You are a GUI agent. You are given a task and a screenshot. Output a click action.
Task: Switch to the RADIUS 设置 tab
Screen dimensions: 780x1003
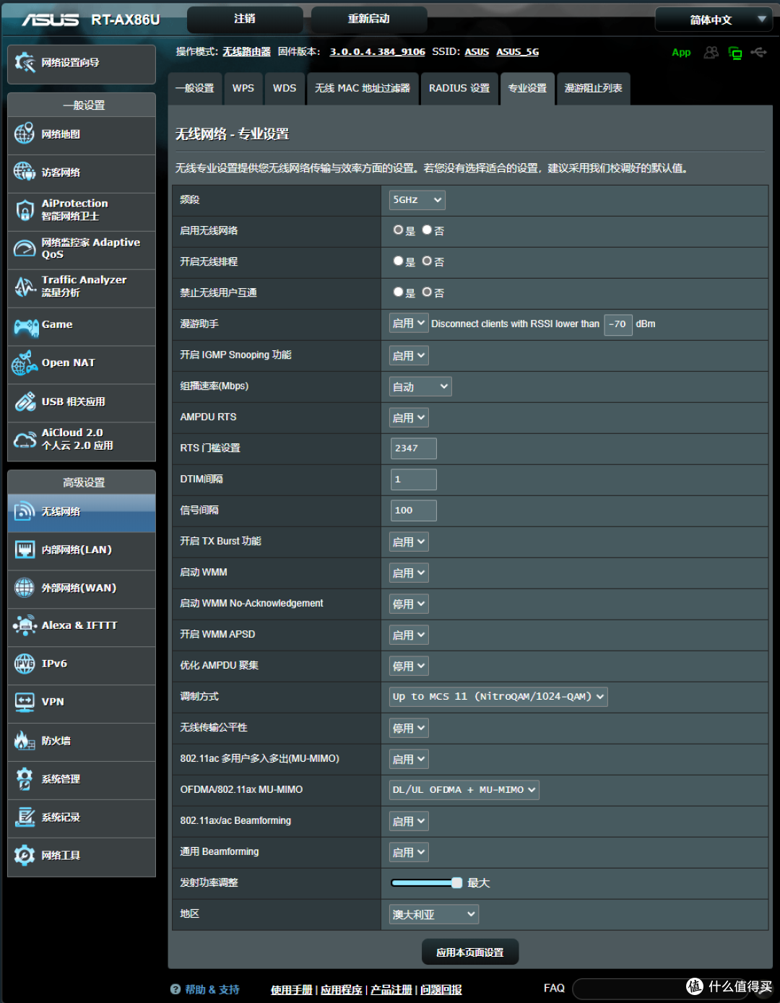pos(459,88)
